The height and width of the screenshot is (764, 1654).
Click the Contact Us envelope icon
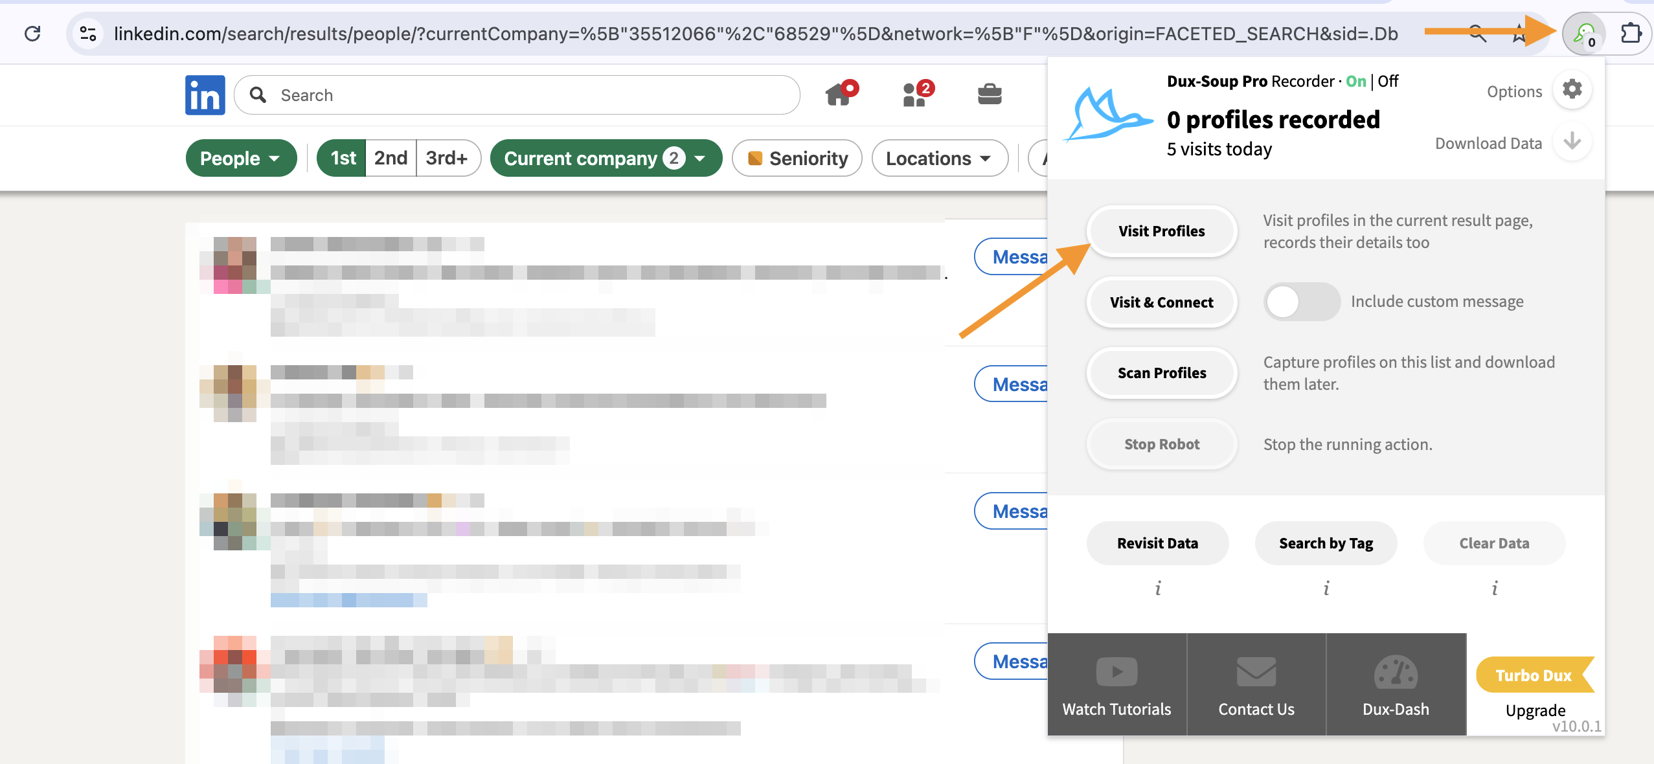coord(1256,672)
